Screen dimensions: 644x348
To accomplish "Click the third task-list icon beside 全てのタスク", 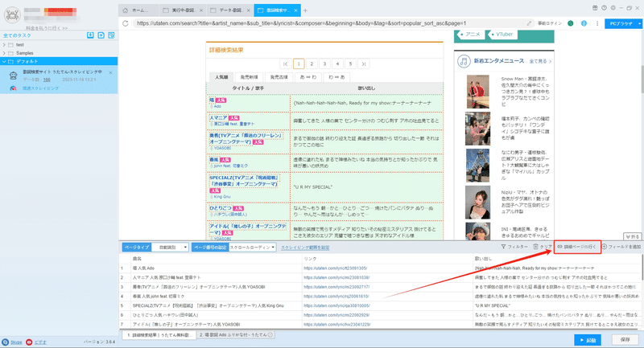I will coord(111,35).
